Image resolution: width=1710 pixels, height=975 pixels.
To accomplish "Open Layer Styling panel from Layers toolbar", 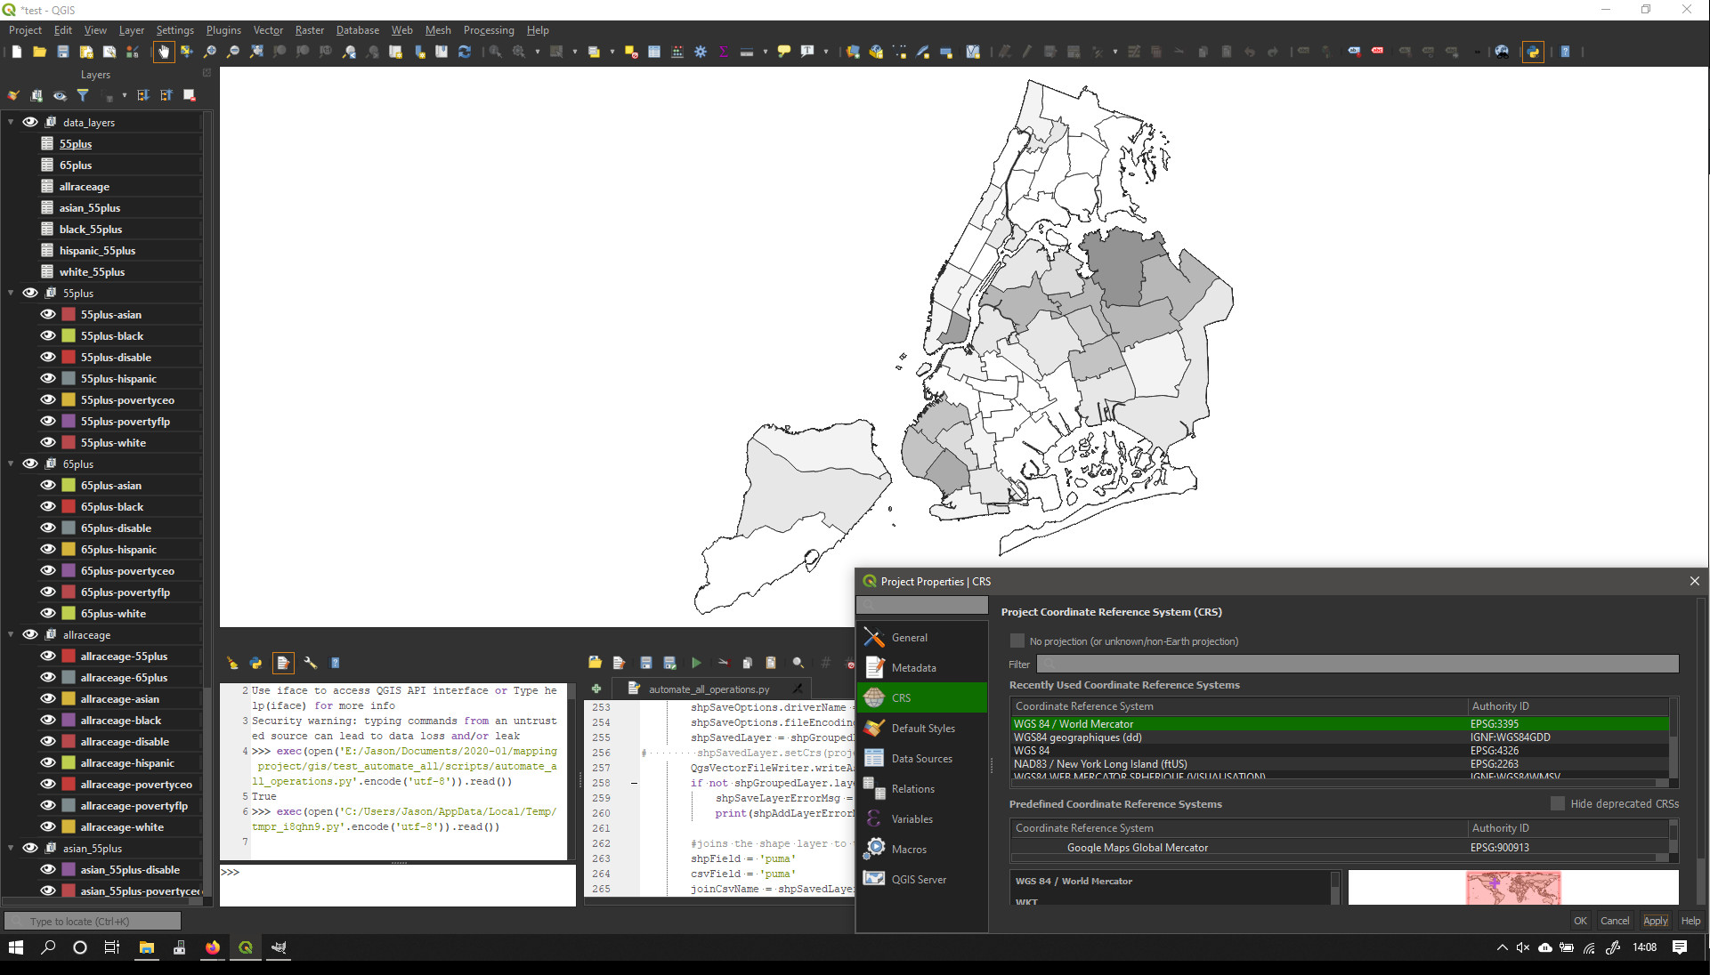I will click(13, 95).
